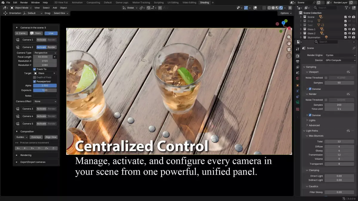Screen dimensions: 358x201
Task: Click the Render sampling presets icon
Action: click(348, 94)
